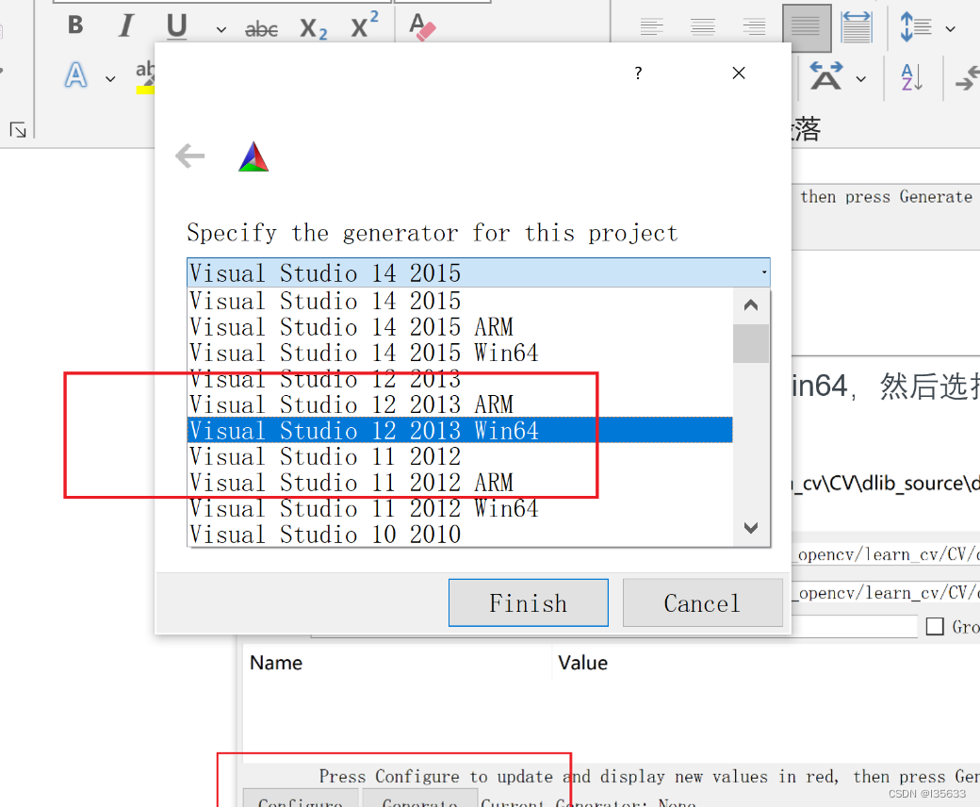Image resolution: width=980 pixels, height=807 pixels.
Task: Click the Finish button
Action: pos(528,602)
